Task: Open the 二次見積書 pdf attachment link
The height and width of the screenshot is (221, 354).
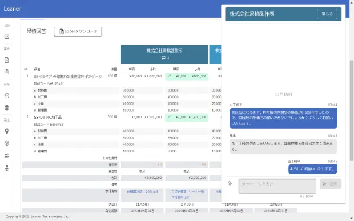Action: point(187,194)
